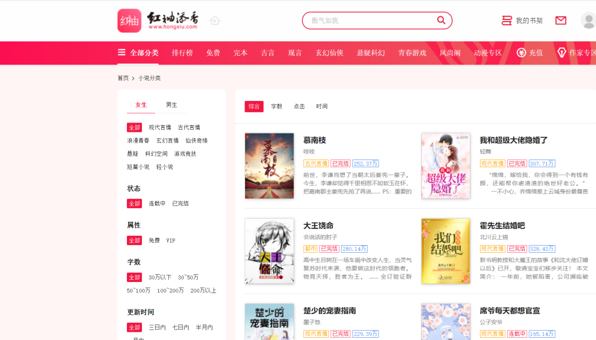Open the 大王饶命 book title
The image size is (596, 340).
[318, 226]
